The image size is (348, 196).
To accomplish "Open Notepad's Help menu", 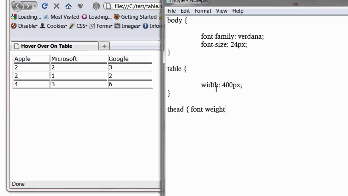I will [x=238, y=11].
